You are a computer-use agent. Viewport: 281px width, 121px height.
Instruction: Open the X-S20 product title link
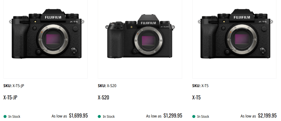point(103,97)
